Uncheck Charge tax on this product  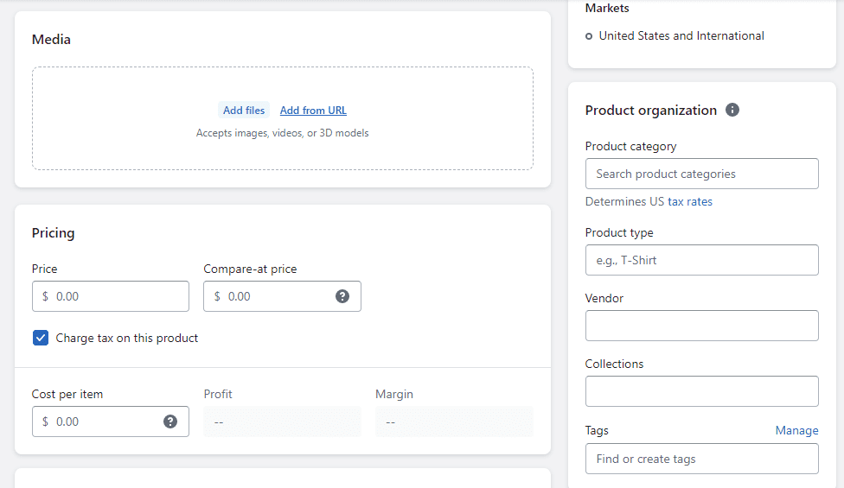click(x=41, y=338)
